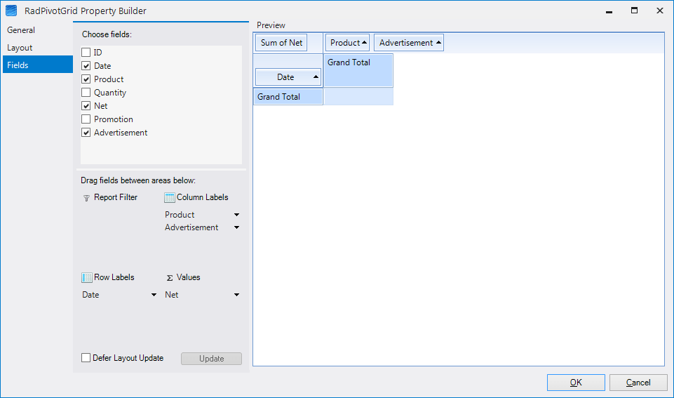Viewport: 674px width, 398px height.
Task: Select the row Grand Total header cell
Action: [288, 97]
